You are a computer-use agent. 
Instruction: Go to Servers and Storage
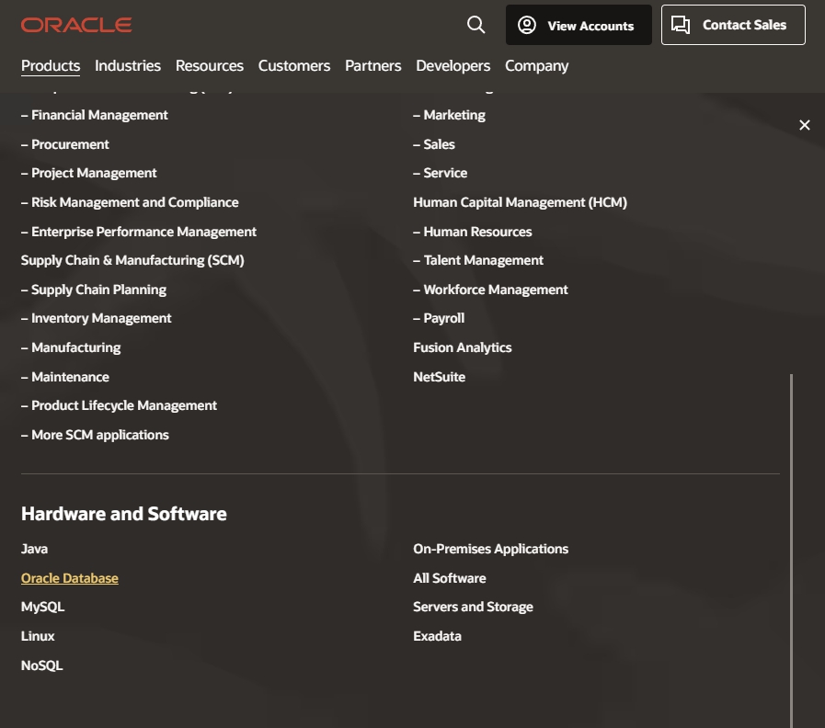473,607
